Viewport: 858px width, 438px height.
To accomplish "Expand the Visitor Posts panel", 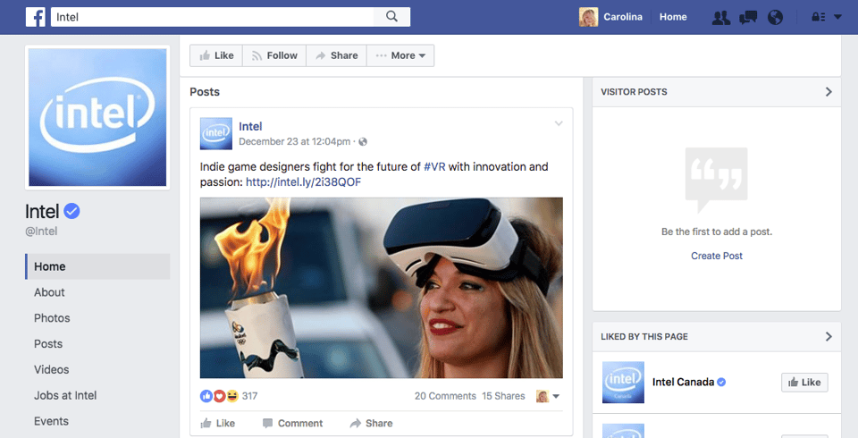I will (x=829, y=92).
